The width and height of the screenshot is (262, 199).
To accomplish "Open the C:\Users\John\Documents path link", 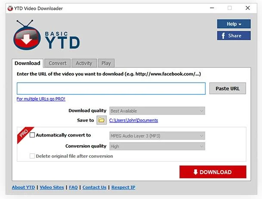I will [x=133, y=120].
